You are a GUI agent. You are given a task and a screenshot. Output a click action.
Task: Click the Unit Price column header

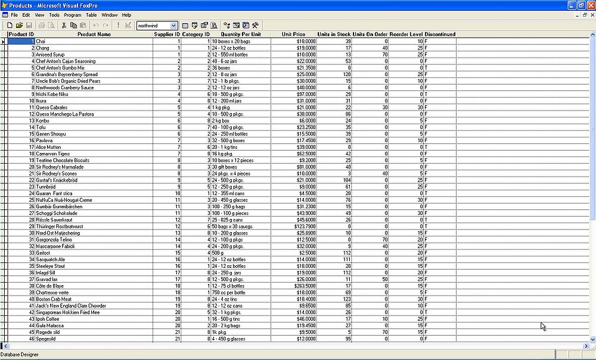(x=293, y=34)
